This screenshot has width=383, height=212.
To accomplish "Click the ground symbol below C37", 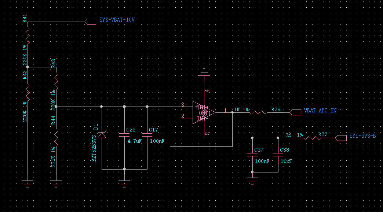I will (252, 180).
